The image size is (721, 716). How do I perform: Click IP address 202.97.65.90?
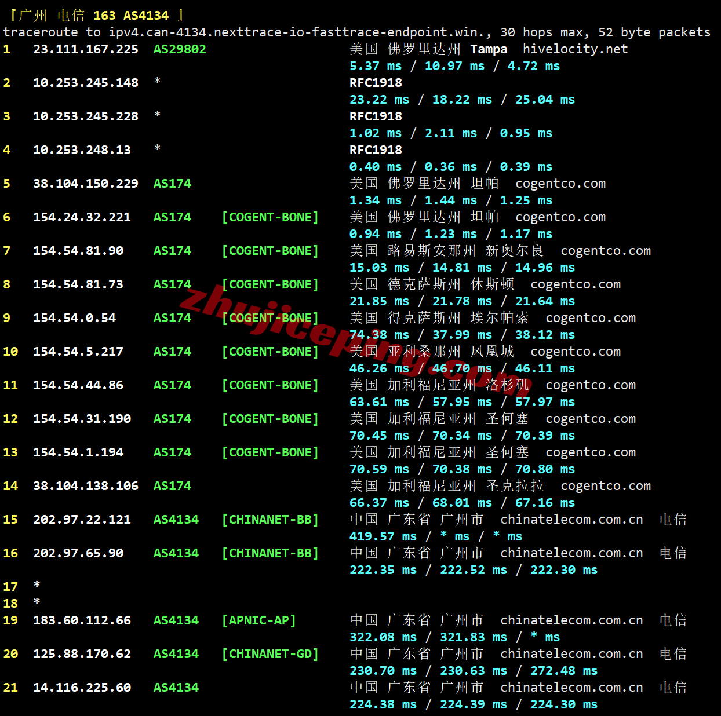[x=78, y=553]
